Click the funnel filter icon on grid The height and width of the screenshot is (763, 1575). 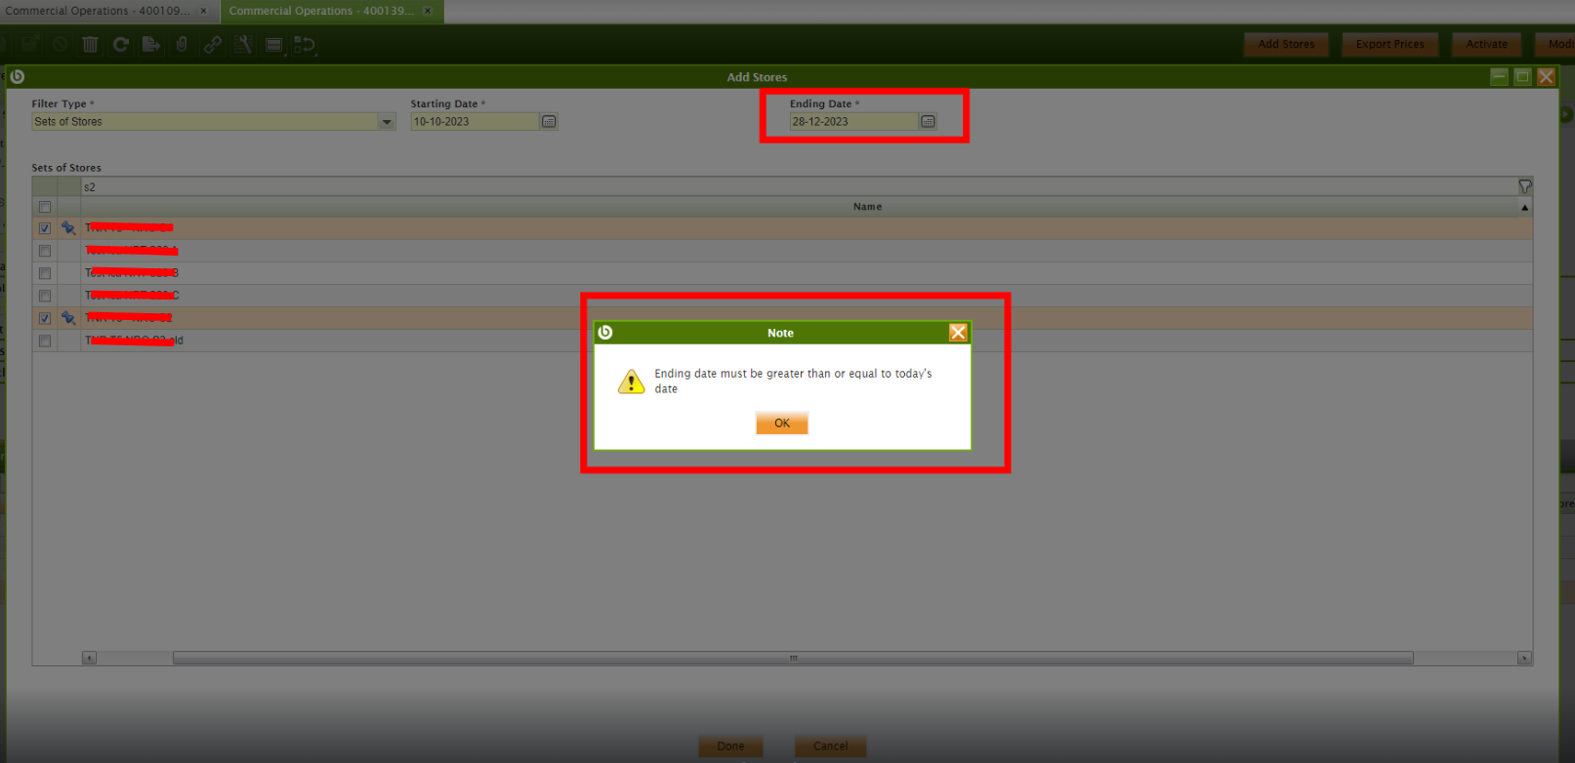click(x=1524, y=186)
